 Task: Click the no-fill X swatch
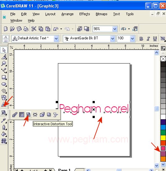(x=163, y=59)
